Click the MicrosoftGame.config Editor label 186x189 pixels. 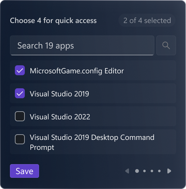click(x=77, y=71)
